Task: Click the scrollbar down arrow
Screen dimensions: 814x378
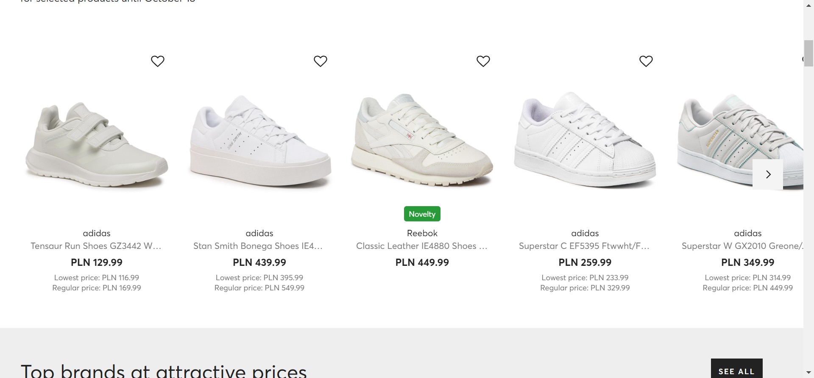Action: [x=808, y=373]
